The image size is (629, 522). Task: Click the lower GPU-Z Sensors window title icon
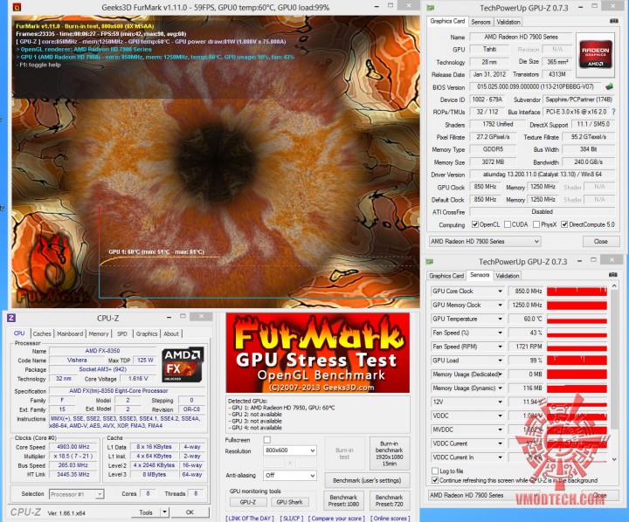point(429,262)
